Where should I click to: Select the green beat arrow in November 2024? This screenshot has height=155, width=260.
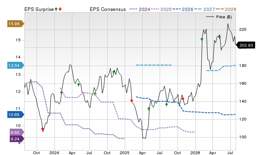pyautogui.click(x=114, y=72)
